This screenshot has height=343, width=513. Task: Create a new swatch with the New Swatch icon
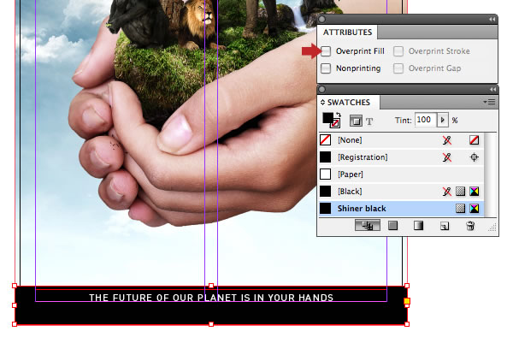(445, 226)
